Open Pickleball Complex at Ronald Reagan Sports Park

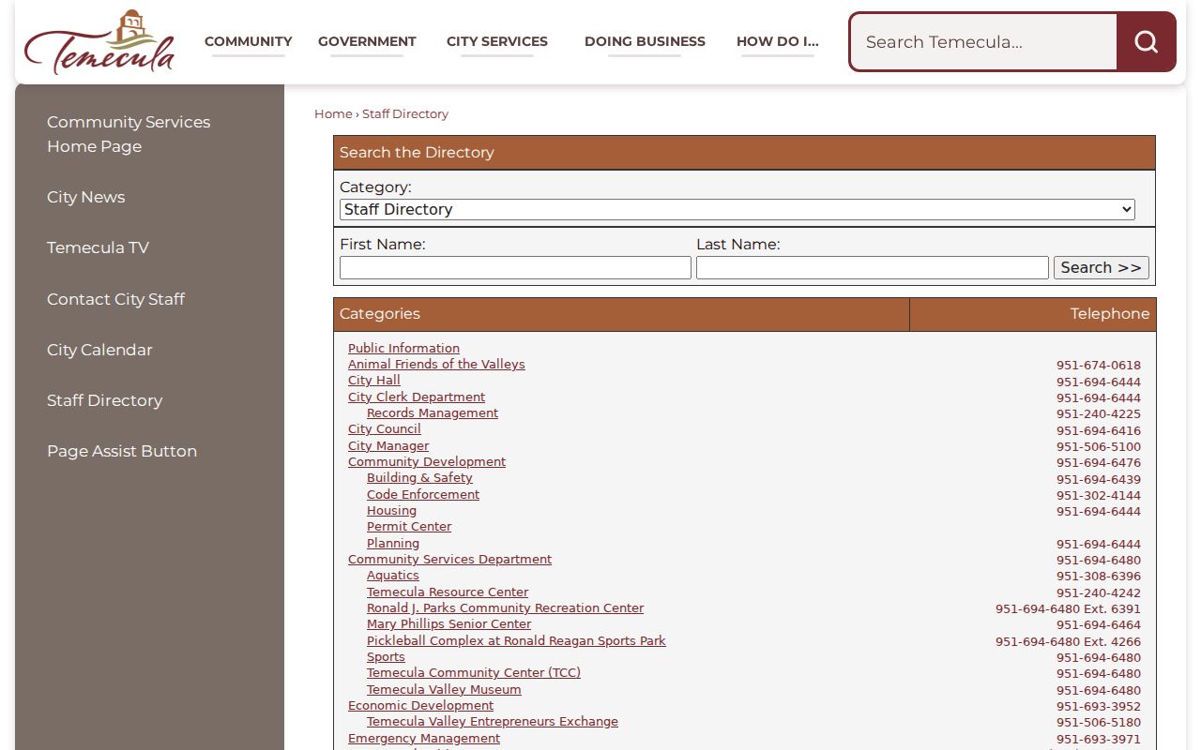[x=516, y=640]
